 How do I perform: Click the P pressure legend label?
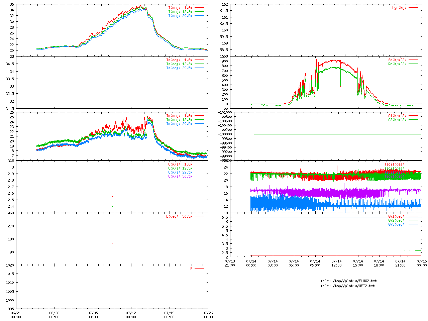(x=191, y=269)
